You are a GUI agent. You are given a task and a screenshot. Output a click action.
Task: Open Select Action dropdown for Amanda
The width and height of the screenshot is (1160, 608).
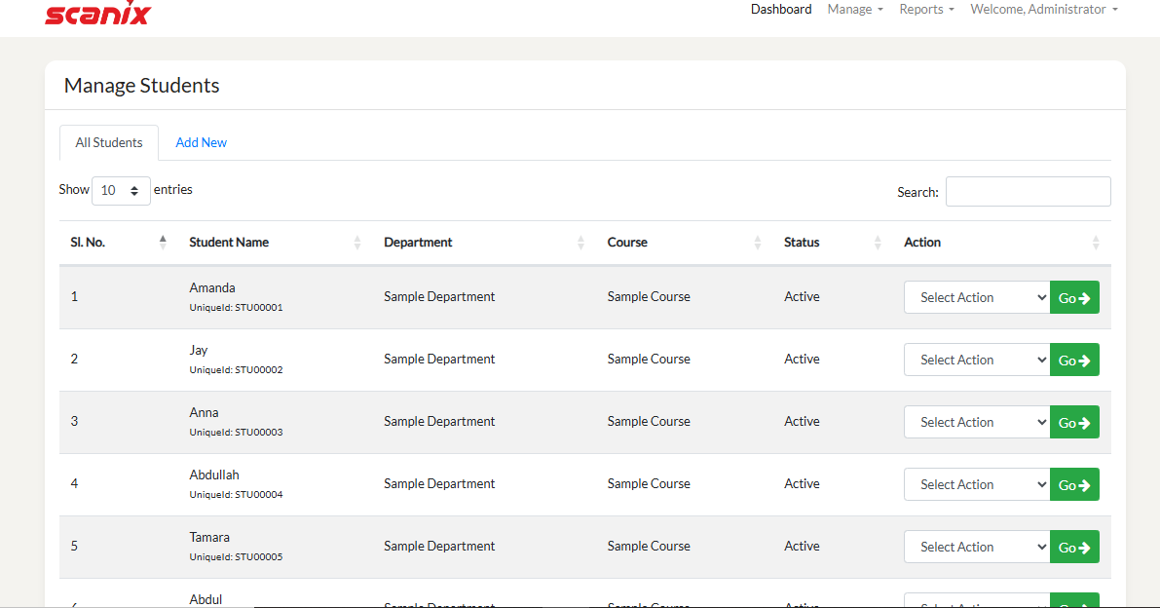[977, 298]
